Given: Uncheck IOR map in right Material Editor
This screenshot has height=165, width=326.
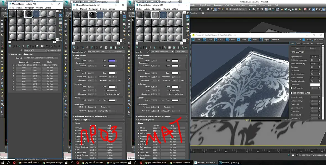Looking at the screenshot, I should click(x=139, y=150).
